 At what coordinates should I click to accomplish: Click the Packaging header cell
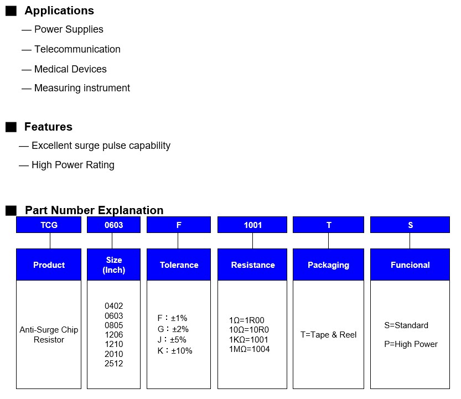[x=328, y=265]
